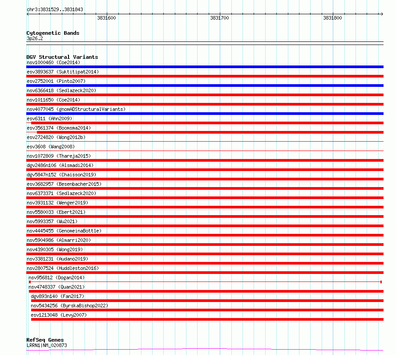
Task: Click the nsv4748337 (Quan2021) variant label
Action: [57, 287]
